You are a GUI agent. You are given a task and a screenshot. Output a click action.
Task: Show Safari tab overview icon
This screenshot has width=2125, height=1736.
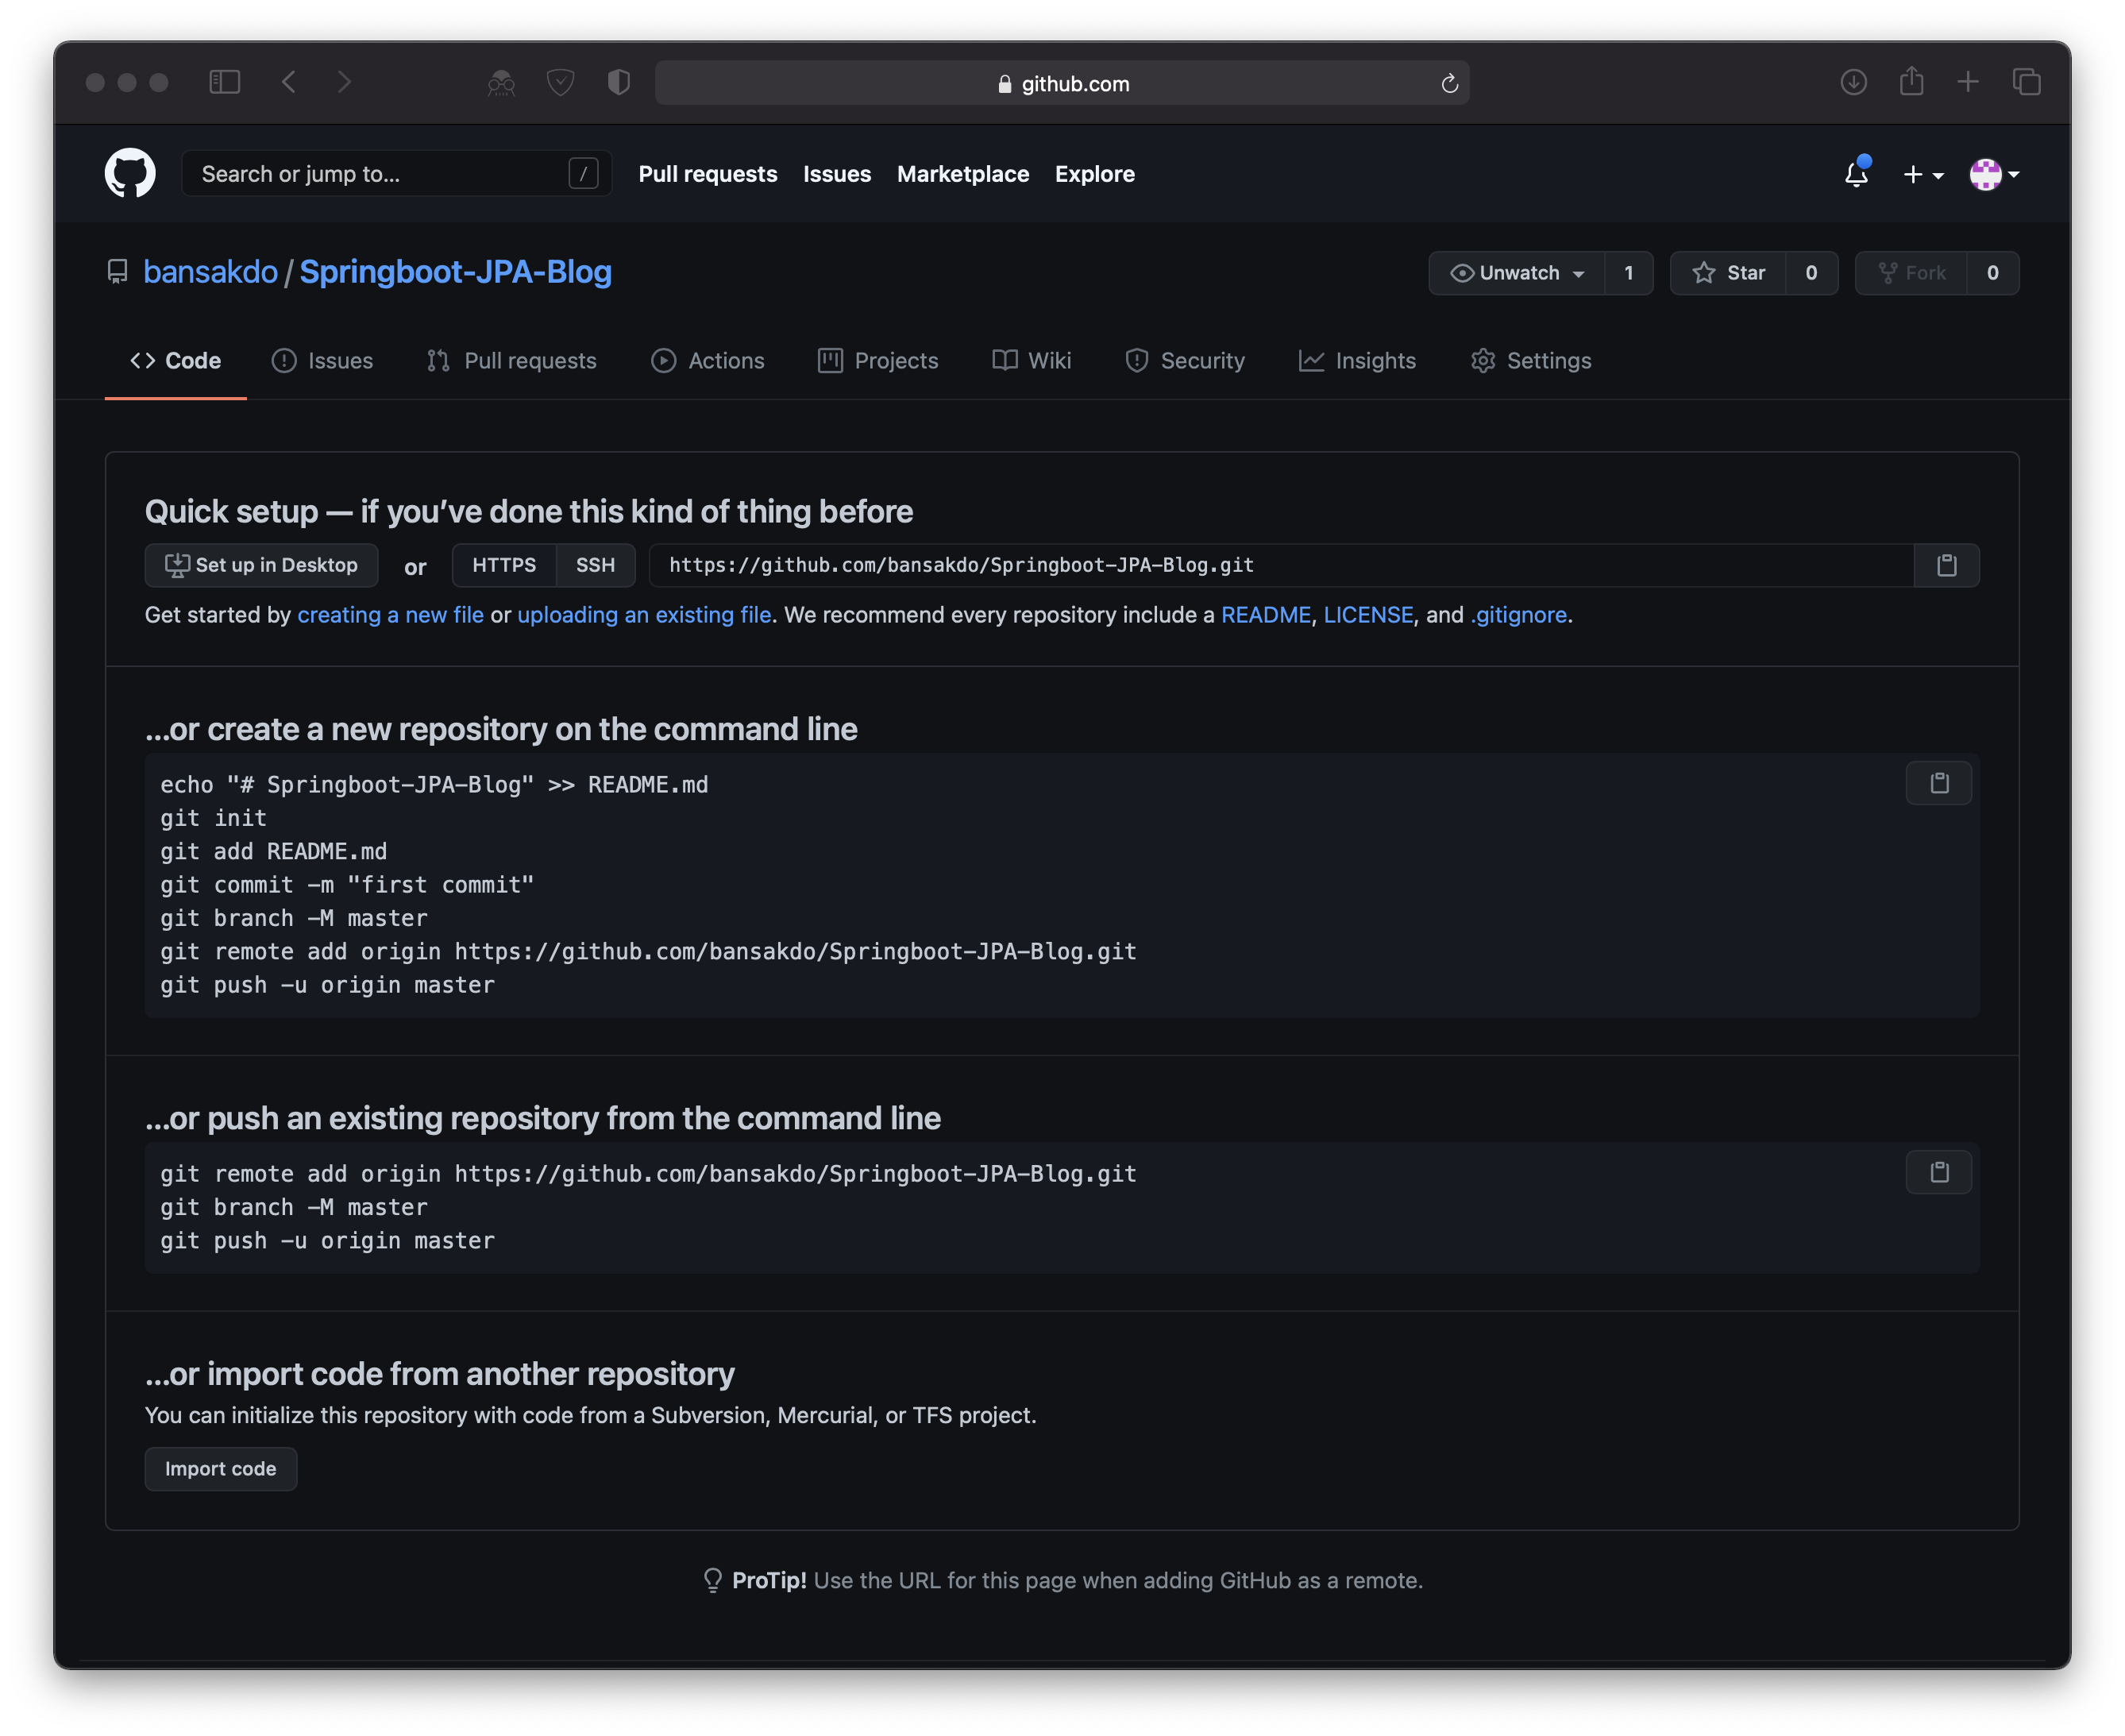tap(2026, 82)
